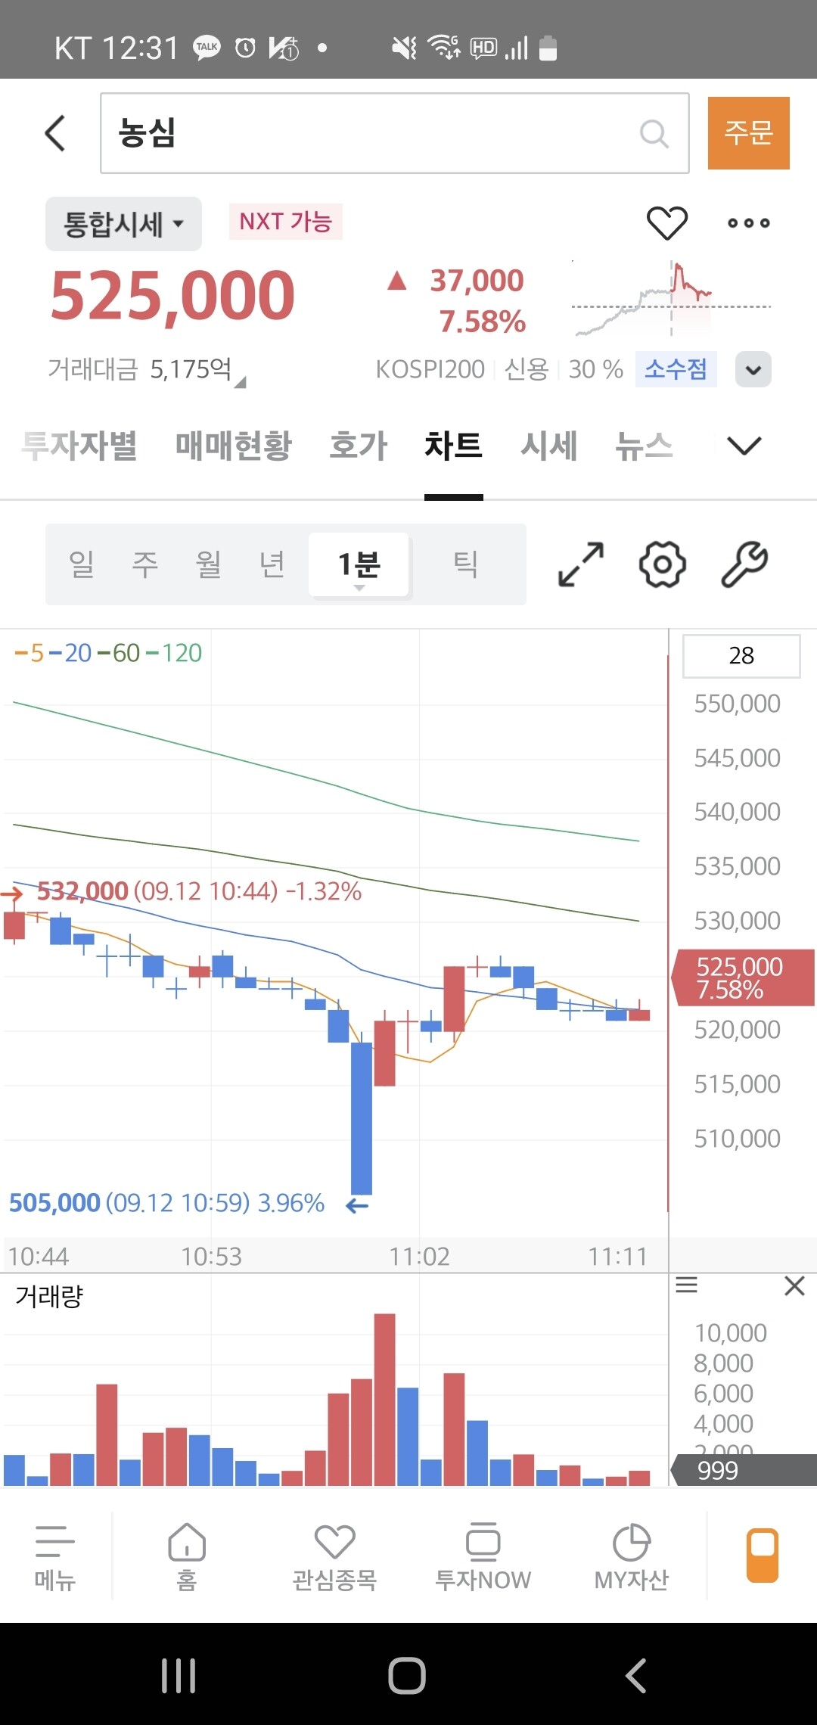
Task: Open the 뉴스 tab
Action: [643, 446]
